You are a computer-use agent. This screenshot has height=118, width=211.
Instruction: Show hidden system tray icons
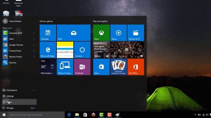tap(196, 115)
